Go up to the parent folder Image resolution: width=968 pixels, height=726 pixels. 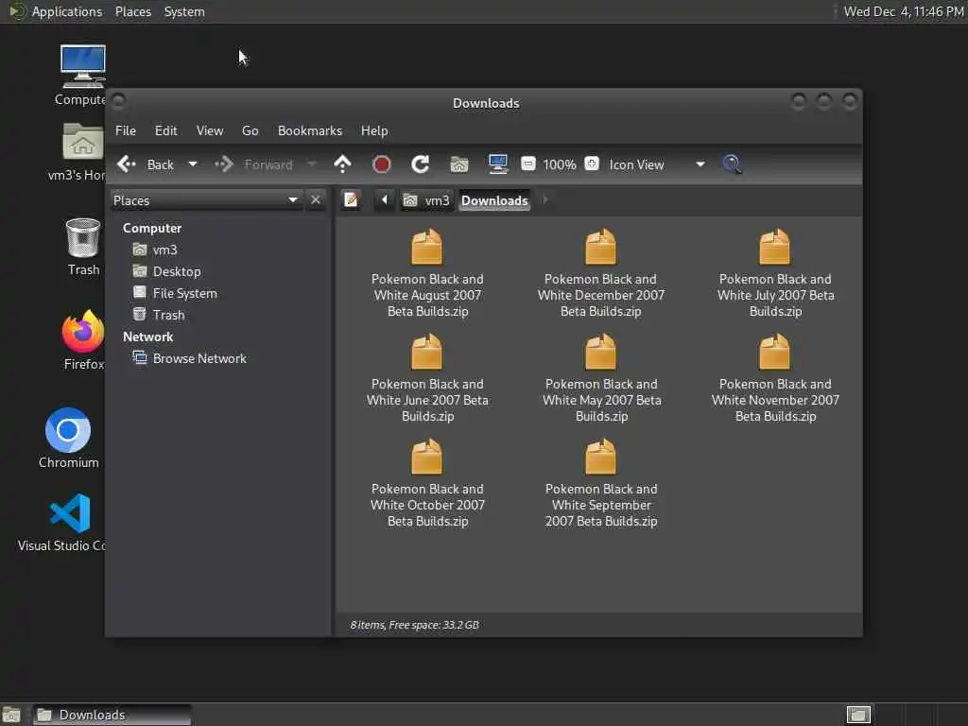click(342, 164)
